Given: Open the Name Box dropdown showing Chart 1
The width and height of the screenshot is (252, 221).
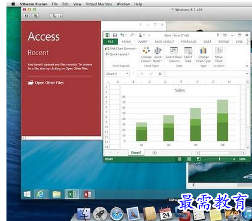Looking at the screenshot, I should (x=127, y=74).
